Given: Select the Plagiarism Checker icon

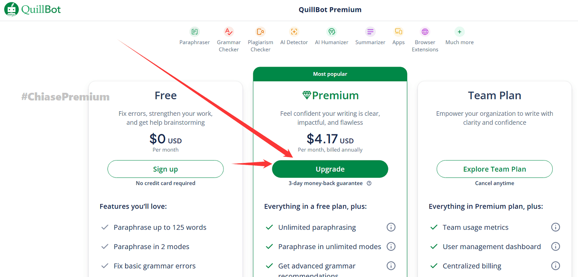Looking at the screenshot, I should click(x=260, y=32).
